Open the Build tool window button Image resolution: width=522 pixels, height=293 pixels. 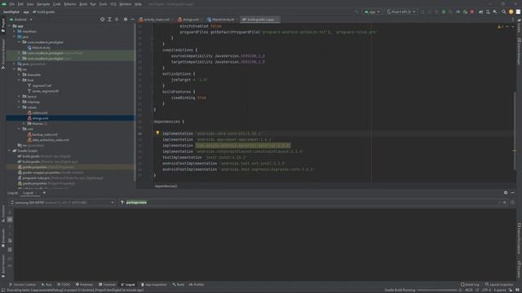[179, 285]
